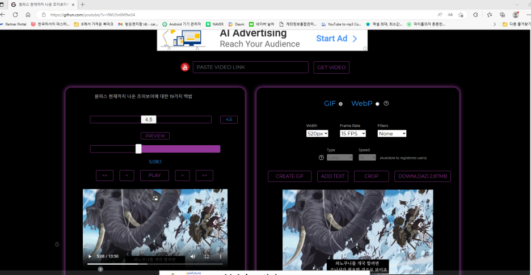Screen dimensions: 531x275
Task: Open the browser settings and more menu
Action: 528,15
